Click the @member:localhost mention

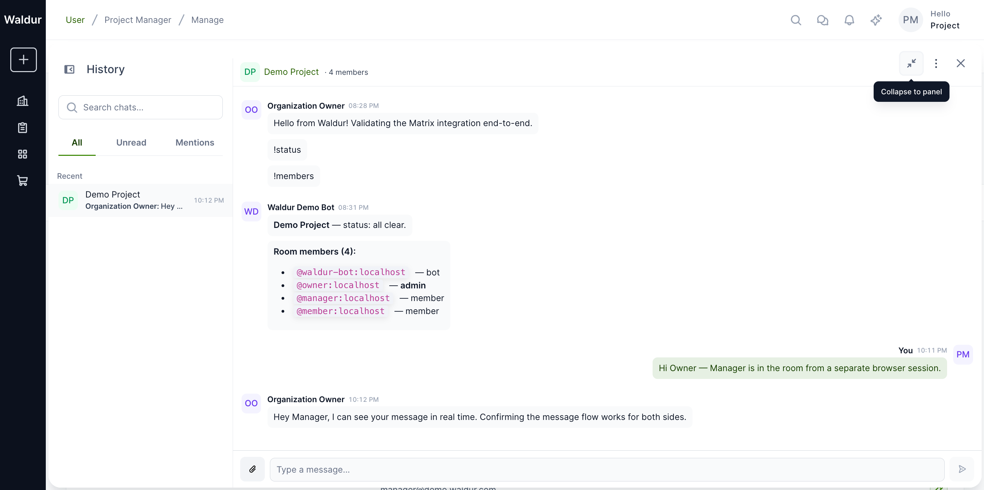[x=340, y=311]
